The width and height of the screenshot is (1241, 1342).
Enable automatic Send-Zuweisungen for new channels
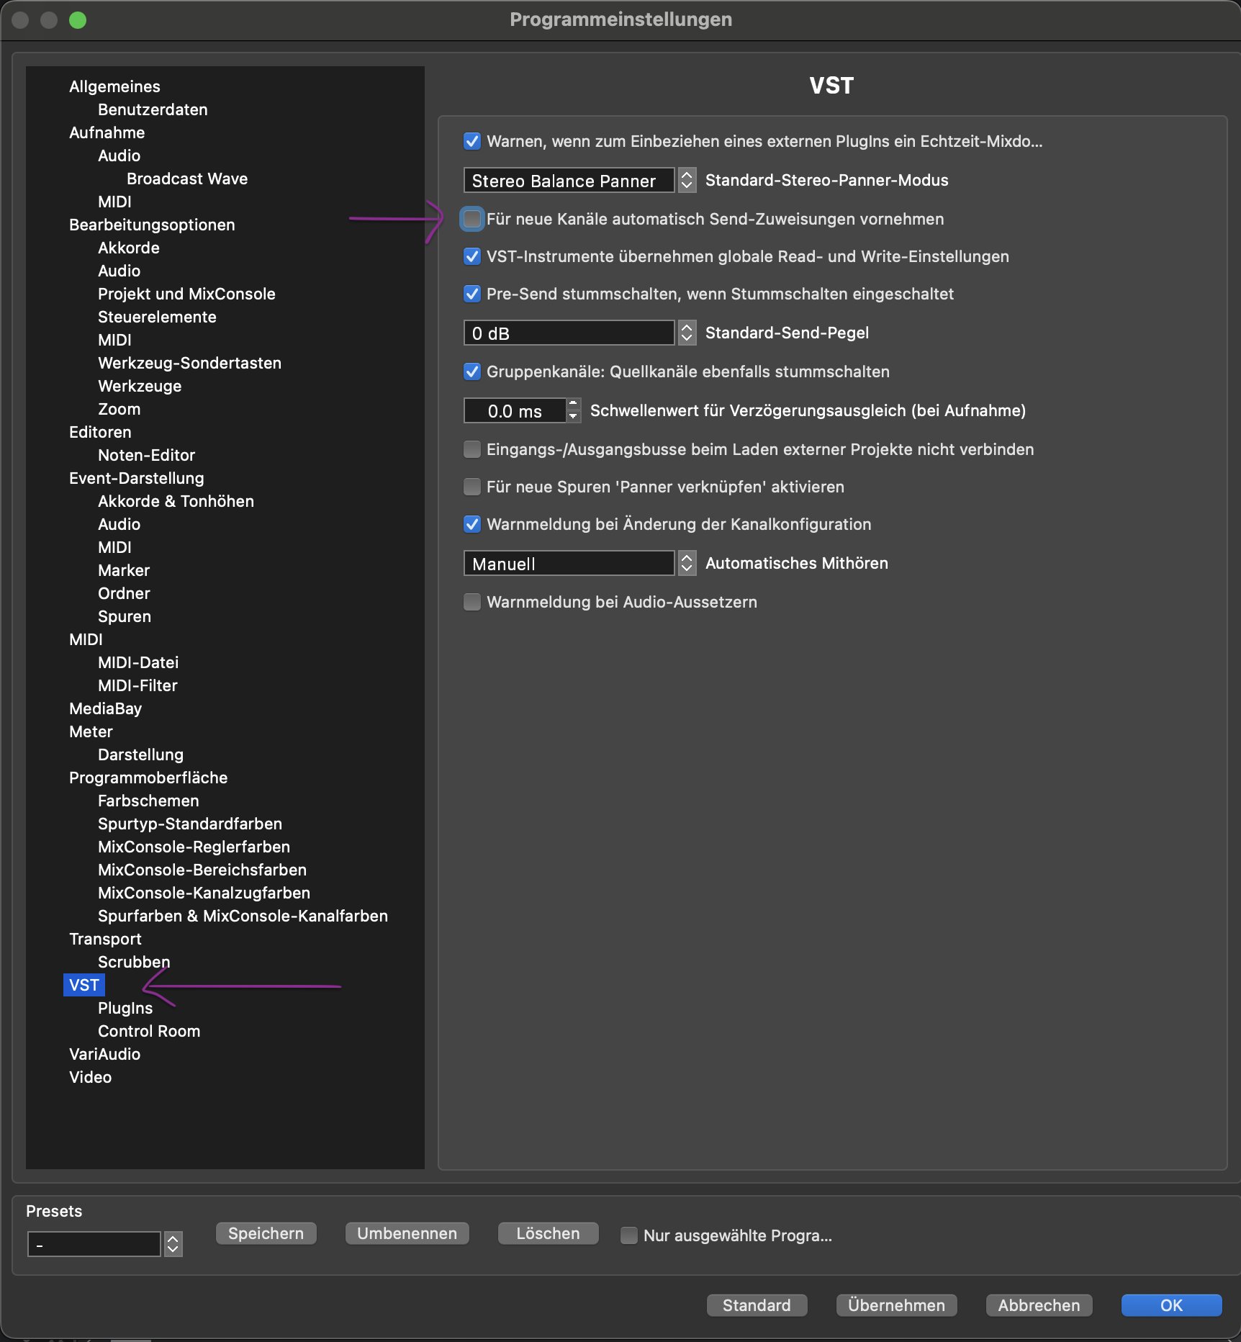[x=472, y=219]
